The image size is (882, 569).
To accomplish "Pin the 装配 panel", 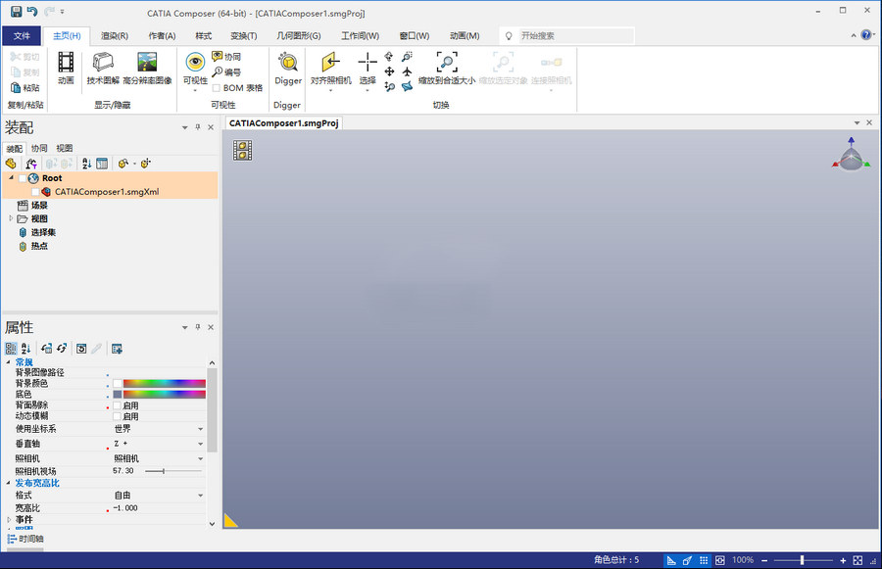I will click(x=197, y=127).
